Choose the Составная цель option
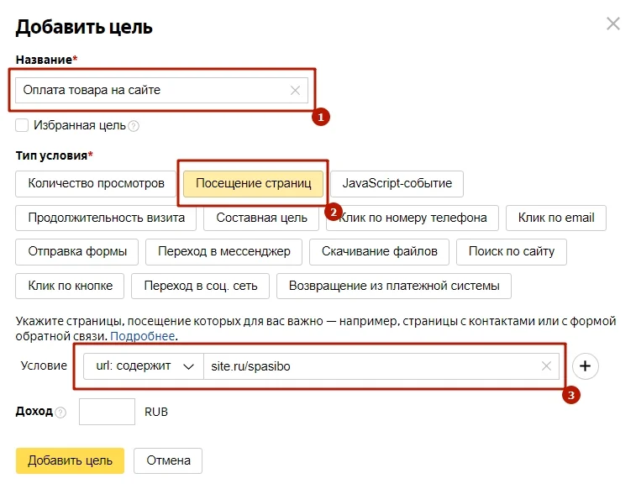This screenshot has height=489, width=636. tap(261, 218)
